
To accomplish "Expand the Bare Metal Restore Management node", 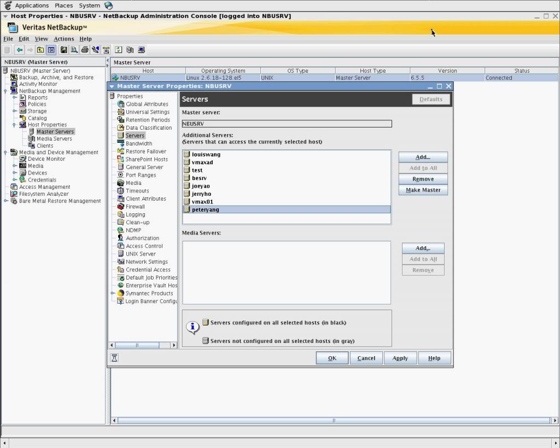I will [x=5, y=201].
